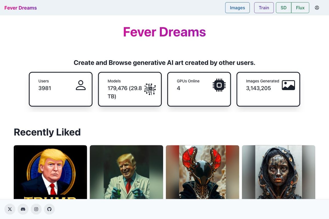Click the circuit icon in Models card

(150, 89)
